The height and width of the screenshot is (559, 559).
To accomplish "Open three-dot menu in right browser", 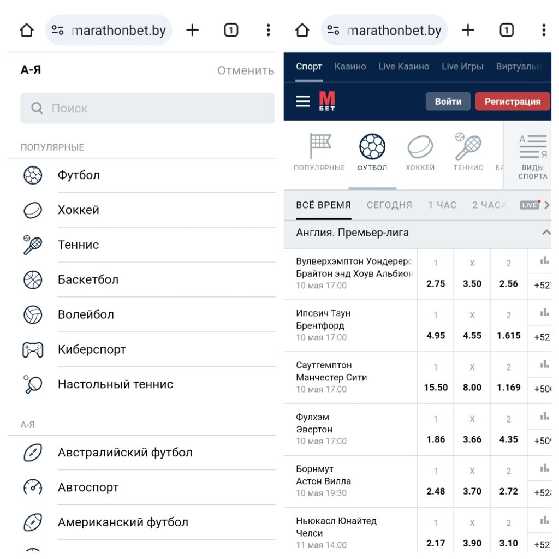I will point(544,31).
